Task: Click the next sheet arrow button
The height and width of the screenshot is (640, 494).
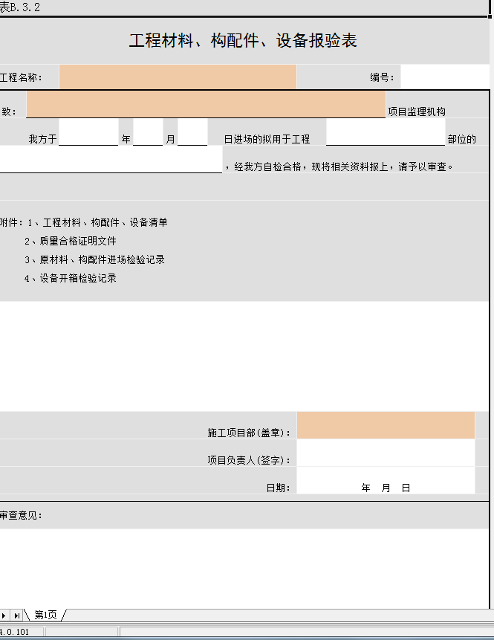Action: (4, 615)
